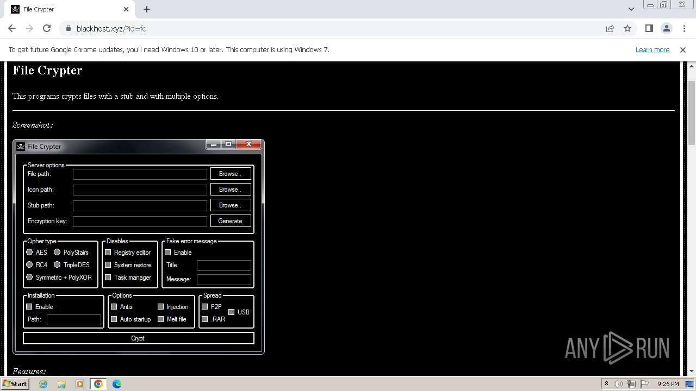Screen dimensions: 696x391
Task: Bookmark this tab with the star icon
Action: 627,28
